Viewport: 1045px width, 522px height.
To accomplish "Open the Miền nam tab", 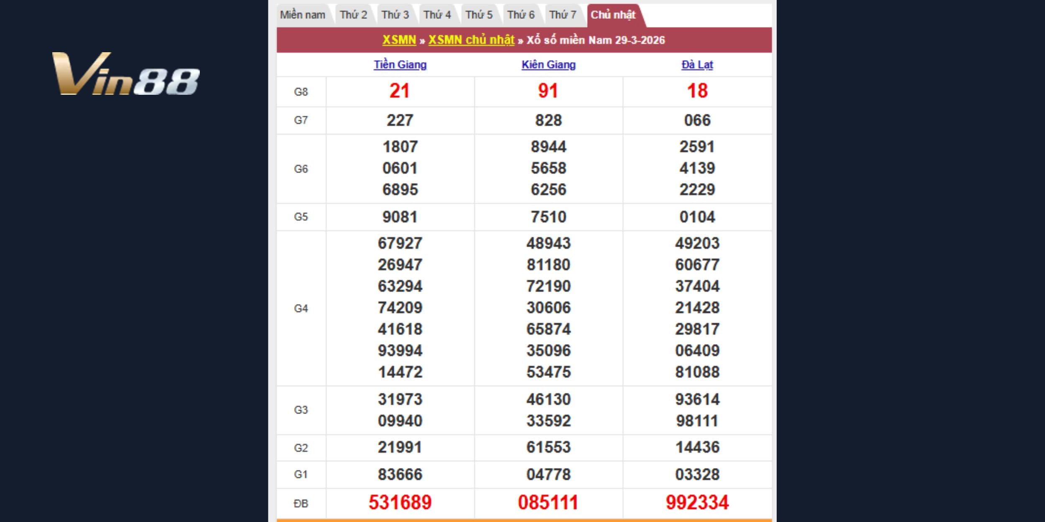I will 302,15.
